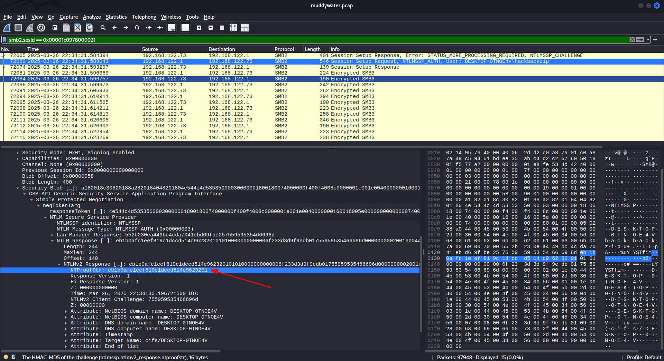Click the Find packet magnifier icon
This screenshot has height=361, width=664.
click(103, 28)
